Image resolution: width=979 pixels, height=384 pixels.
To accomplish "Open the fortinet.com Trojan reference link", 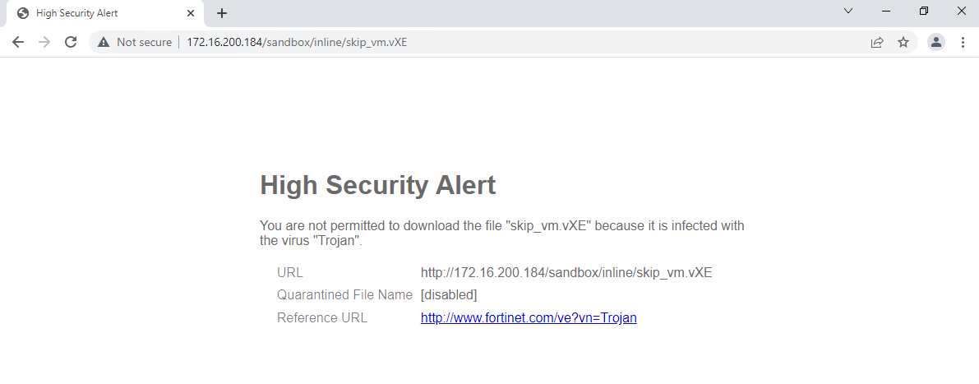I will tap(529, 317).
